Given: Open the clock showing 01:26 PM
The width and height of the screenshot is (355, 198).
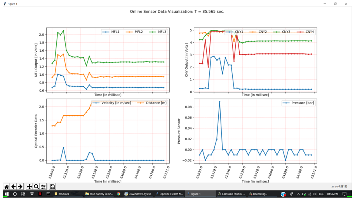Looking at the screenshot, I should click(x=332, y=194).
